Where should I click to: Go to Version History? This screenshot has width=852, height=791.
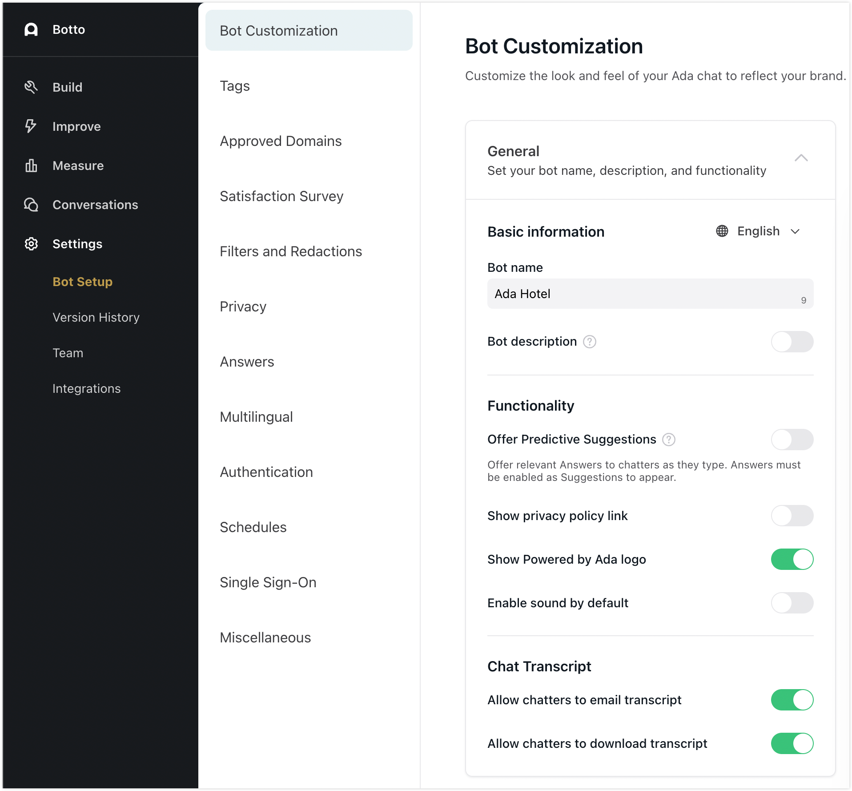click(96, 317)
